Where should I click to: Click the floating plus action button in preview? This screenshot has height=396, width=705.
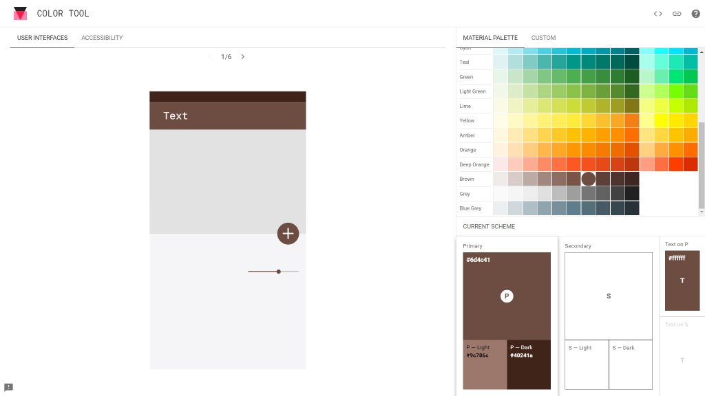pos(288,233)
